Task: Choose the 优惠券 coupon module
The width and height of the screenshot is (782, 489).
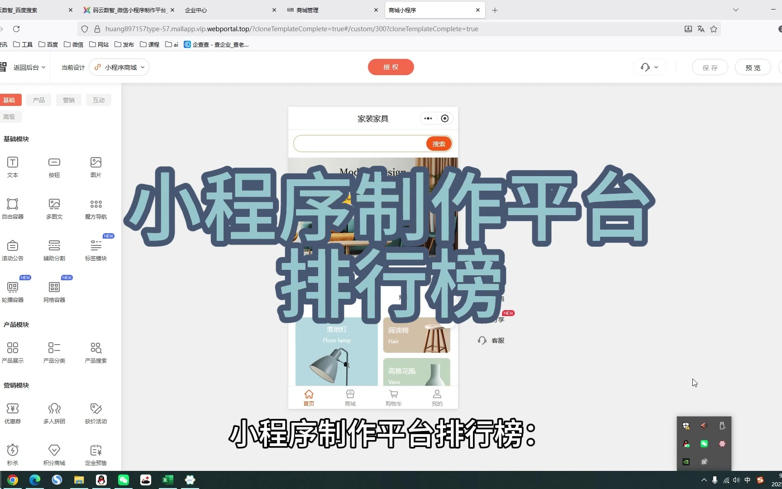Action: [13, 409]
